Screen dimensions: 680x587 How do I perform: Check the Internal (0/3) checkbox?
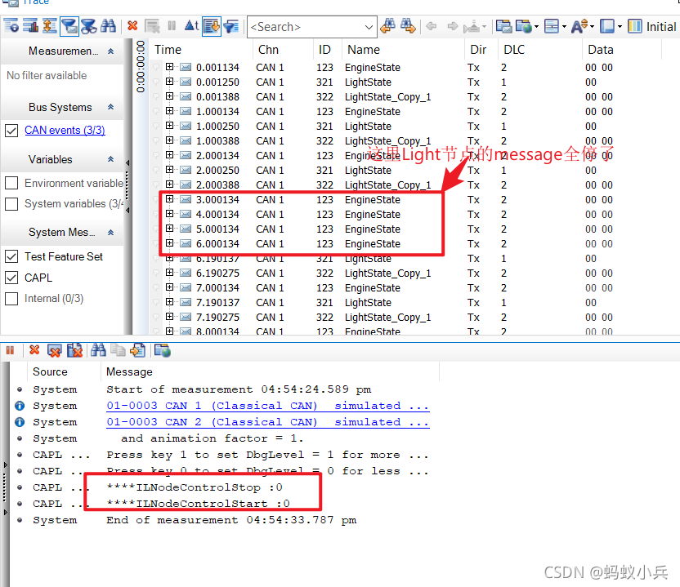(11, 299)
